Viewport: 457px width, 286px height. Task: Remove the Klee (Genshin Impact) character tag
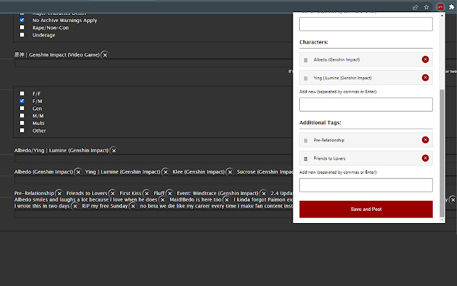tap(230, 172)
